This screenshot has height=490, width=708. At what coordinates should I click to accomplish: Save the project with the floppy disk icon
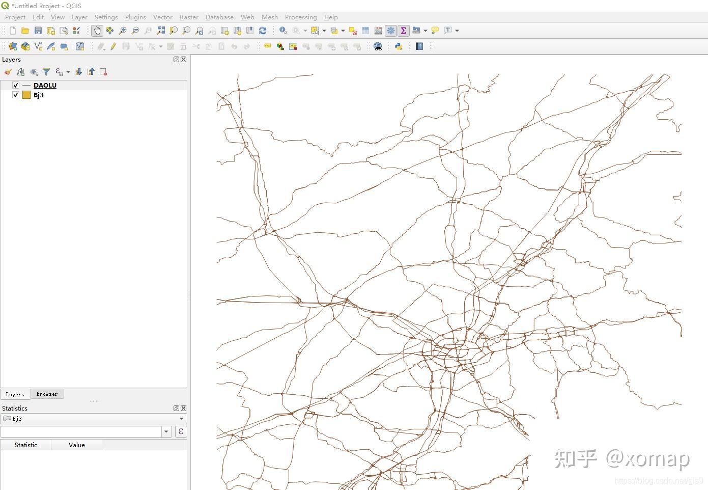pyautogui.click(x=38, y=31)
